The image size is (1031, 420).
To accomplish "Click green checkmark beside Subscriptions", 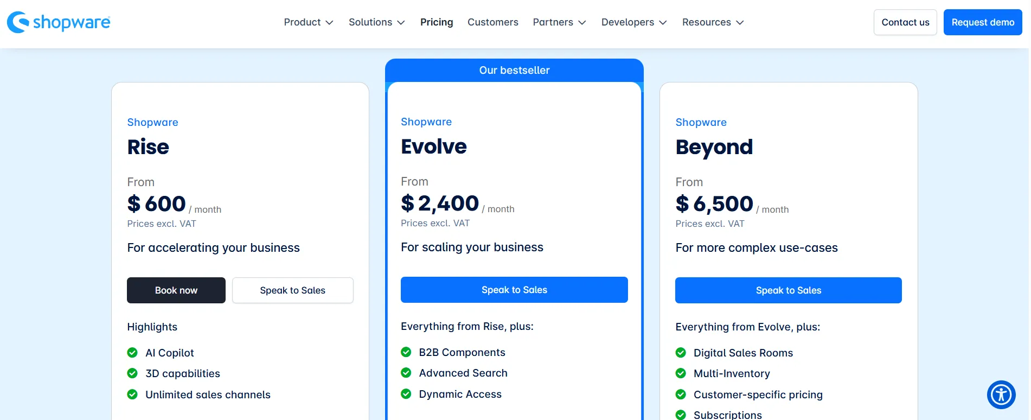I will (681, 415).
